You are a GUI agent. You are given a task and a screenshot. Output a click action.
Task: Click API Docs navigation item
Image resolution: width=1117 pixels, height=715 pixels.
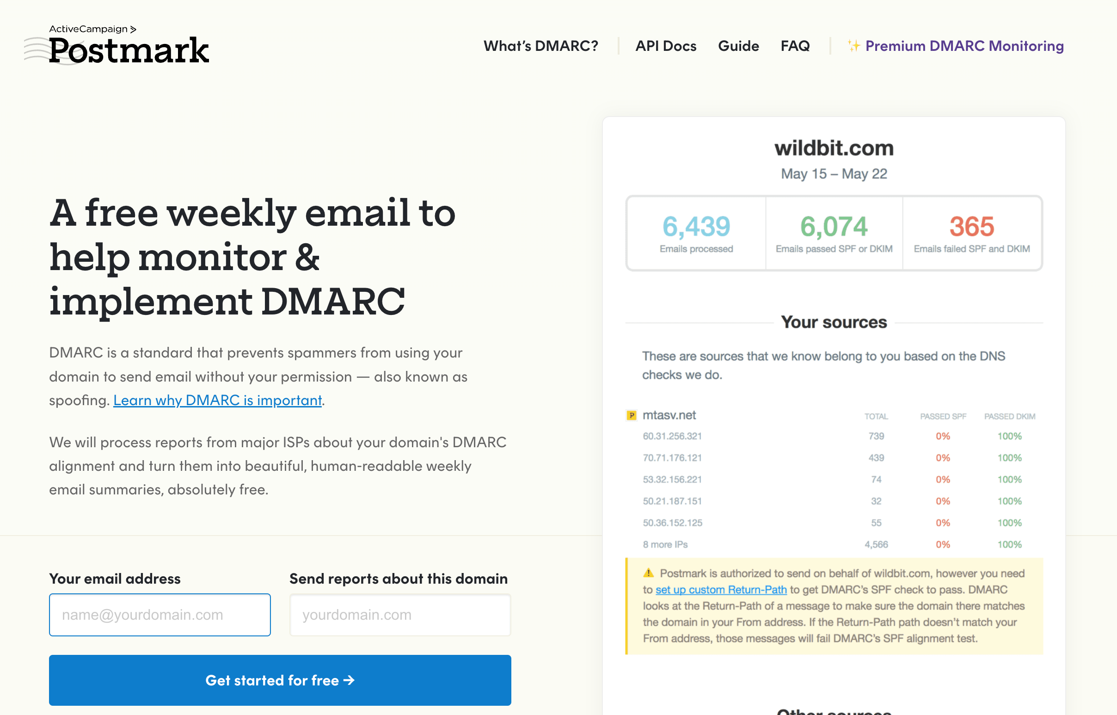[x=666, y=46]
